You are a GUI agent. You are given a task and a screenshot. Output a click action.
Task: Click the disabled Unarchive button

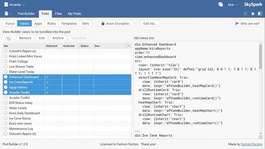coord(79,38)
